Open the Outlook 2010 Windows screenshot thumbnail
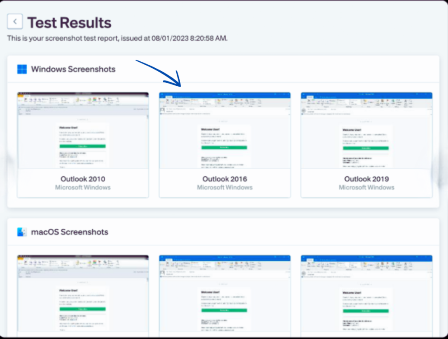This screenshot has width=448, height=339. pyautogui.click(x=83, y=130)
